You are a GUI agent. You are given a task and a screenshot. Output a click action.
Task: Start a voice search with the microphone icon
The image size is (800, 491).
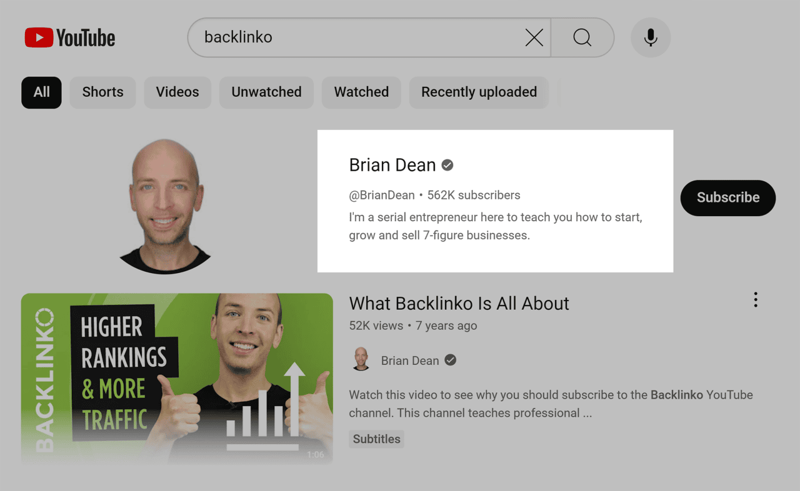651,37
